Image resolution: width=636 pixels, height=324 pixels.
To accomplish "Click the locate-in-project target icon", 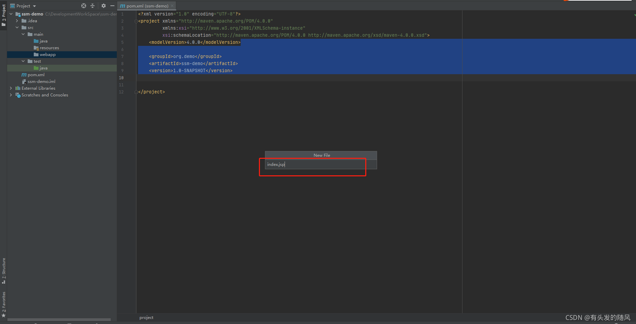I will [x=84, y=6].
